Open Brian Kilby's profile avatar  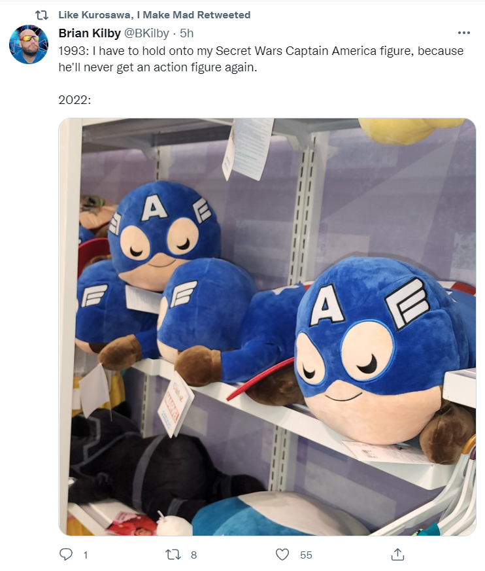coord(29,44)
